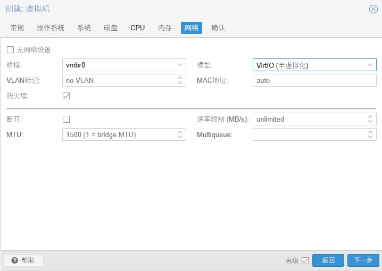Enable the 无网络设备 checkbox
This screenshot has height=271, width=382.
(x=10, y=50)
